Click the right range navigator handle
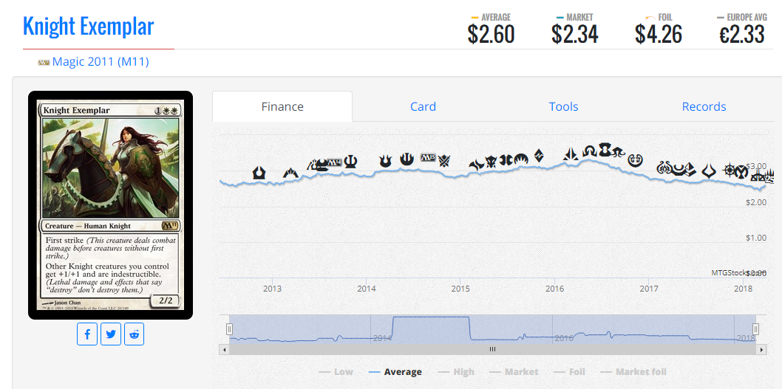 click(x=756, y=329)
